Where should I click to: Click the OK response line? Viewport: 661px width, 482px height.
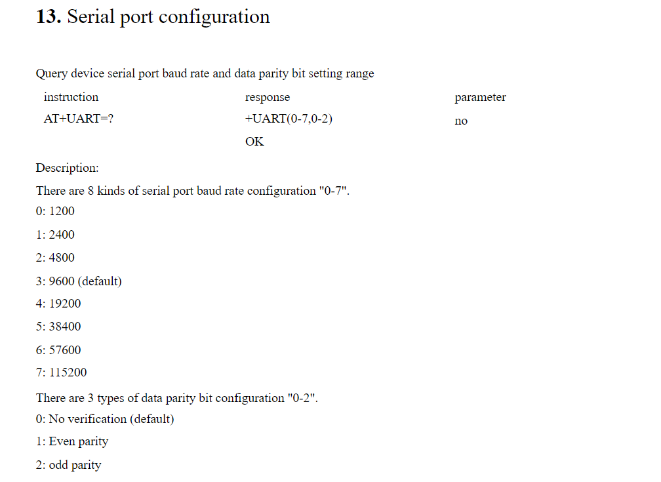tap(254, 142)
